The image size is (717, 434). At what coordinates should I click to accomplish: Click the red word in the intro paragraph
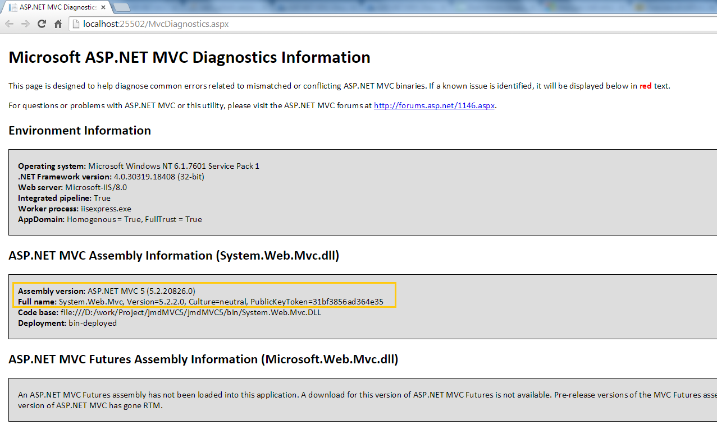click(x=646, y=86)
